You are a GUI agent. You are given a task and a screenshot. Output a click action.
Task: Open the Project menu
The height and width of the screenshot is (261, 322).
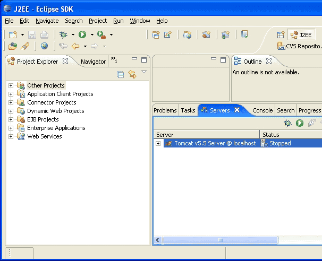pyautogui.click(x=98, y=21)
